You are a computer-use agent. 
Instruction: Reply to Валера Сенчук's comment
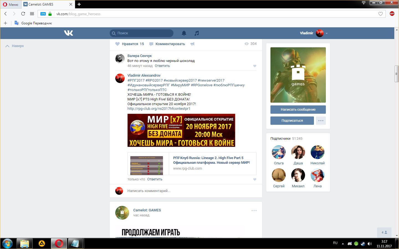[162, 66]
